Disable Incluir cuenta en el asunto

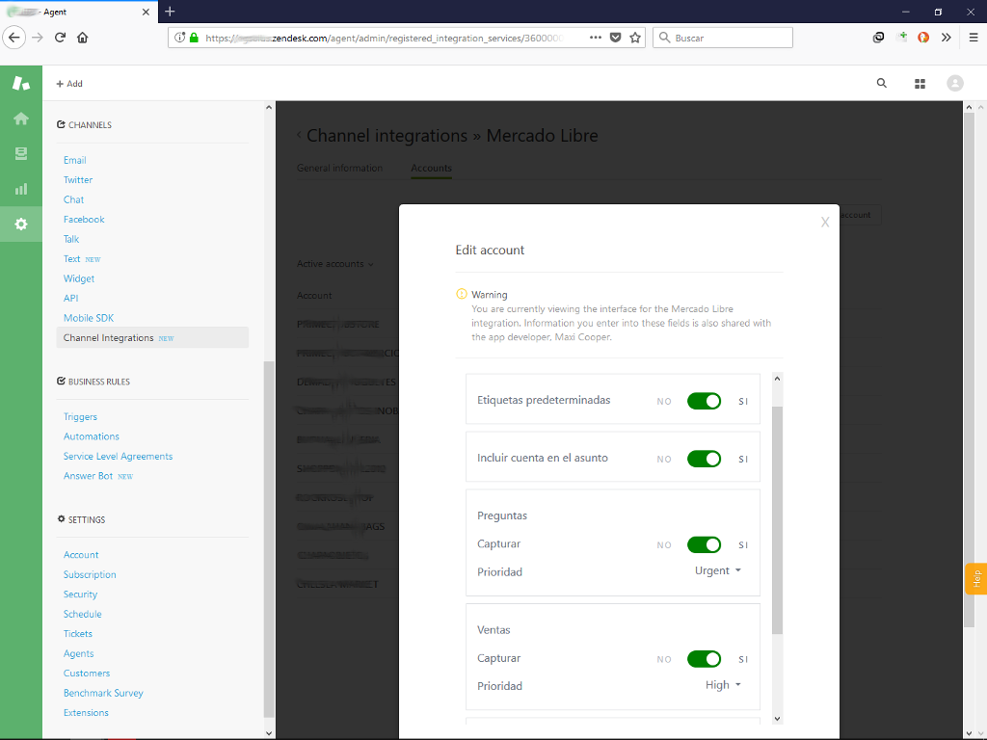[x=704, y=459]
